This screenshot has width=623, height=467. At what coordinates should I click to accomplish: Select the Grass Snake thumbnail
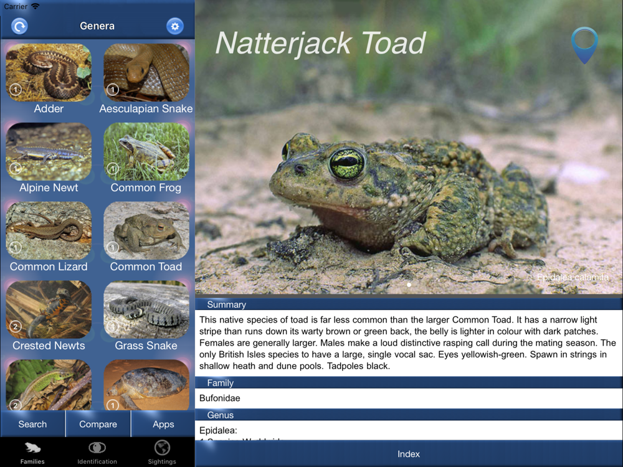click(x=146, y=309)
